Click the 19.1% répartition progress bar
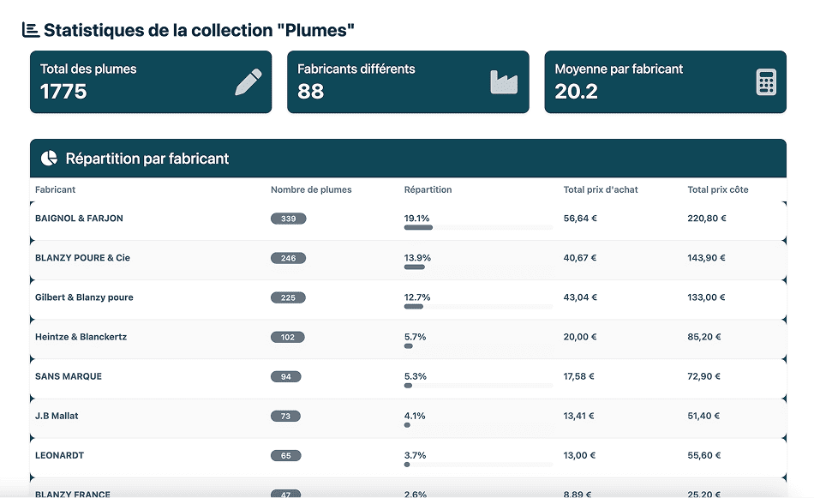 (478, 225)
